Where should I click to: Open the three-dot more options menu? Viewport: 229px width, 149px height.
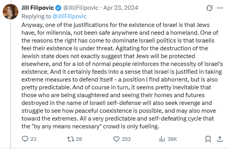click(220, 8)
